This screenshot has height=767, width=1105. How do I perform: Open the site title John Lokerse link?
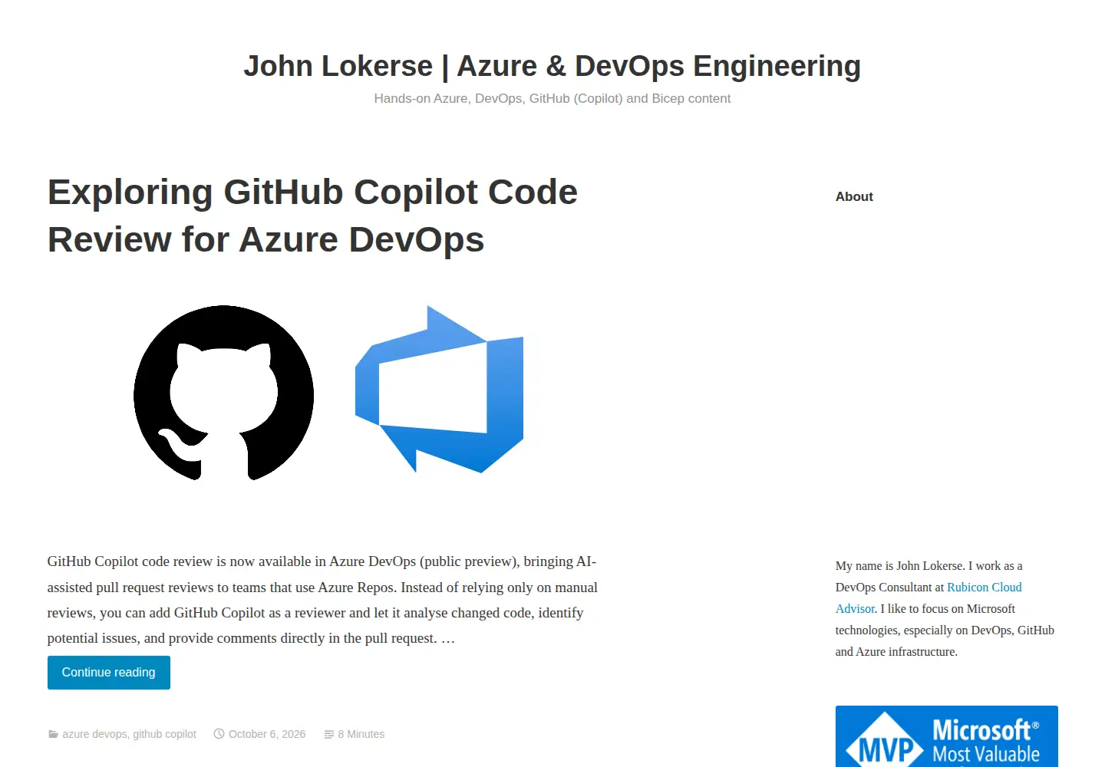tap(552, 66)
